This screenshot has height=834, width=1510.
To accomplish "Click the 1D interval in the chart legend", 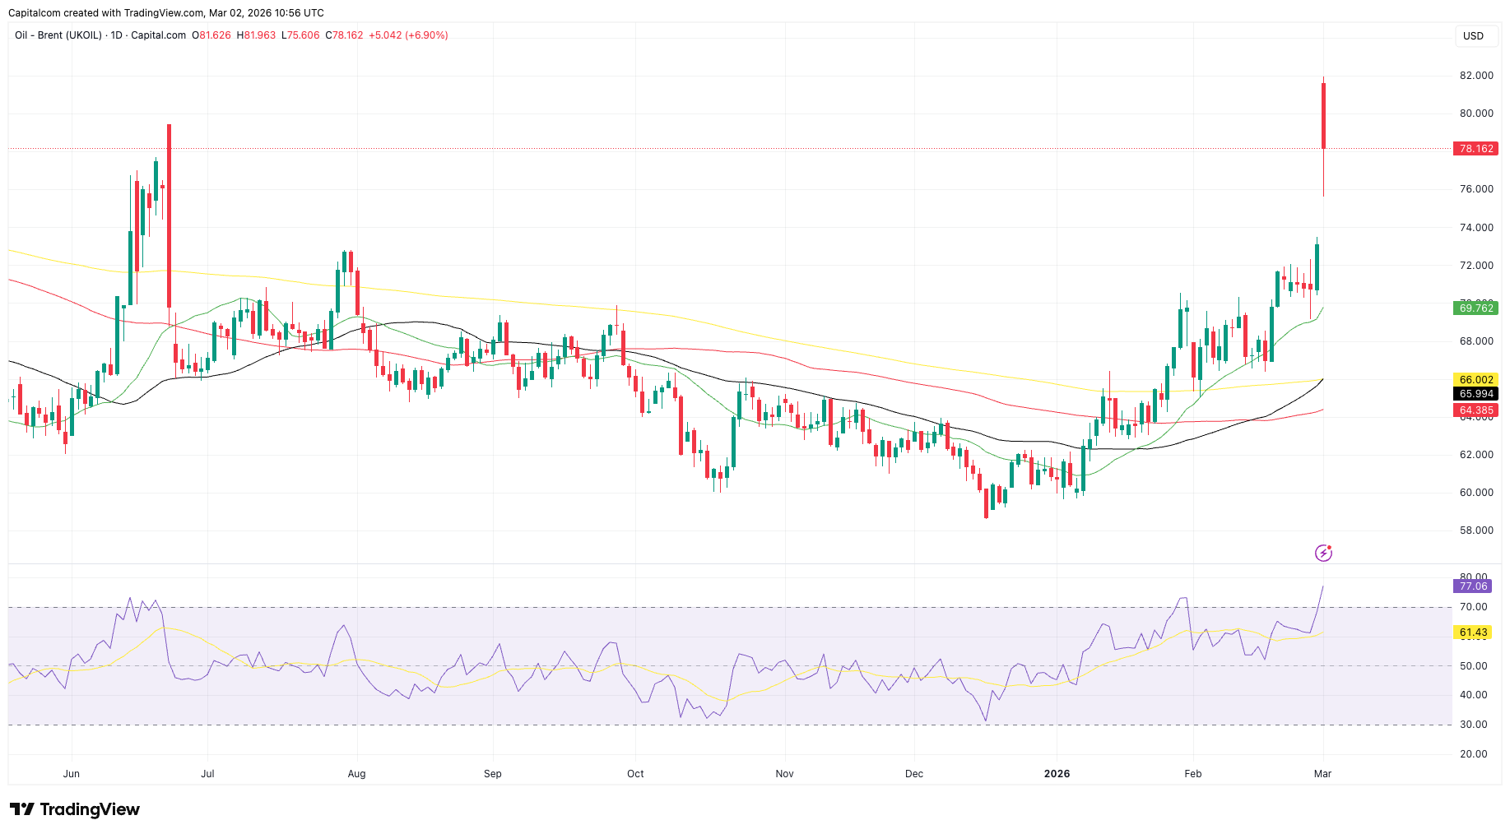I will pos(116,35).
